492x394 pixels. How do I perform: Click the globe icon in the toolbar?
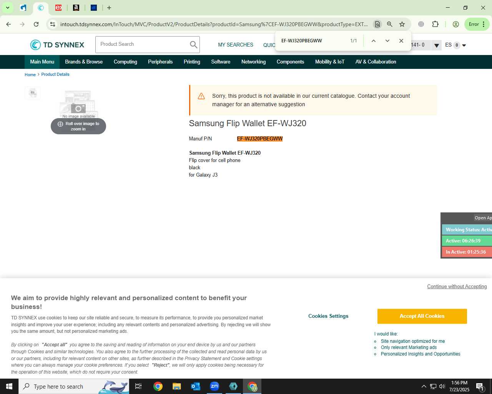(x=421, y=24)
